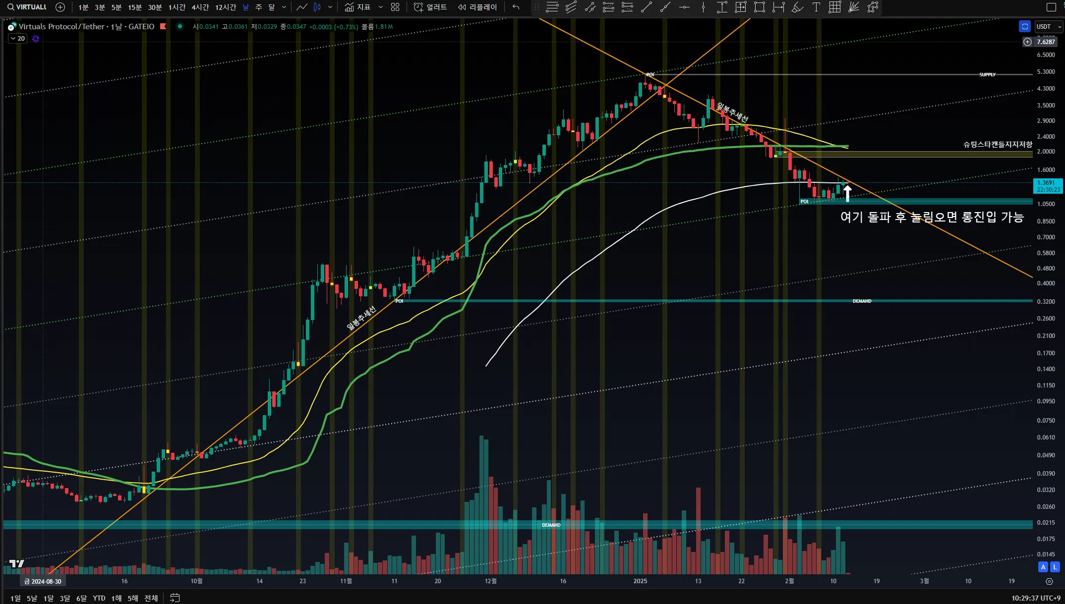Click the red flag next to GATEIO

163,27
